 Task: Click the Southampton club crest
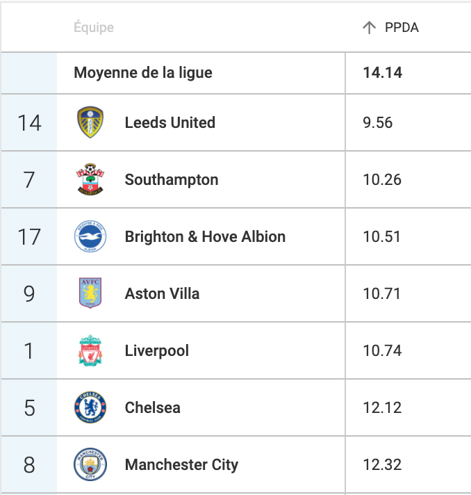[x=90, y=179]
